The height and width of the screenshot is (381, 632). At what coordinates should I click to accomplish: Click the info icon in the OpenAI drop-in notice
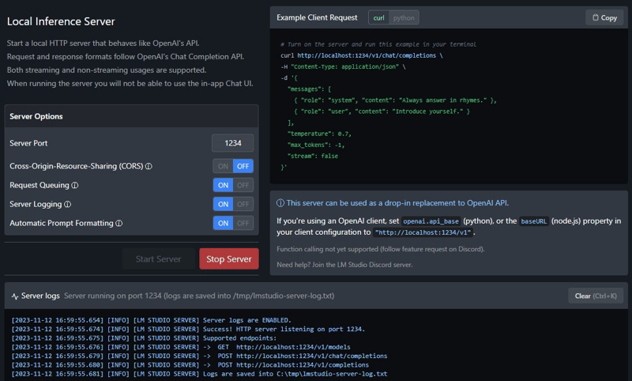pos(280,203)
